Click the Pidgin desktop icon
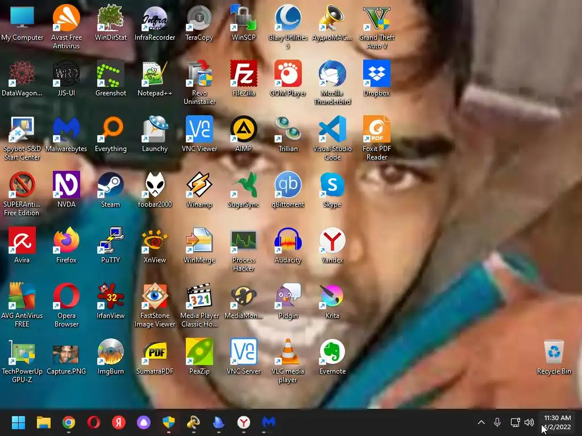This screenshot has width=582, height=436. coord(288,295)
